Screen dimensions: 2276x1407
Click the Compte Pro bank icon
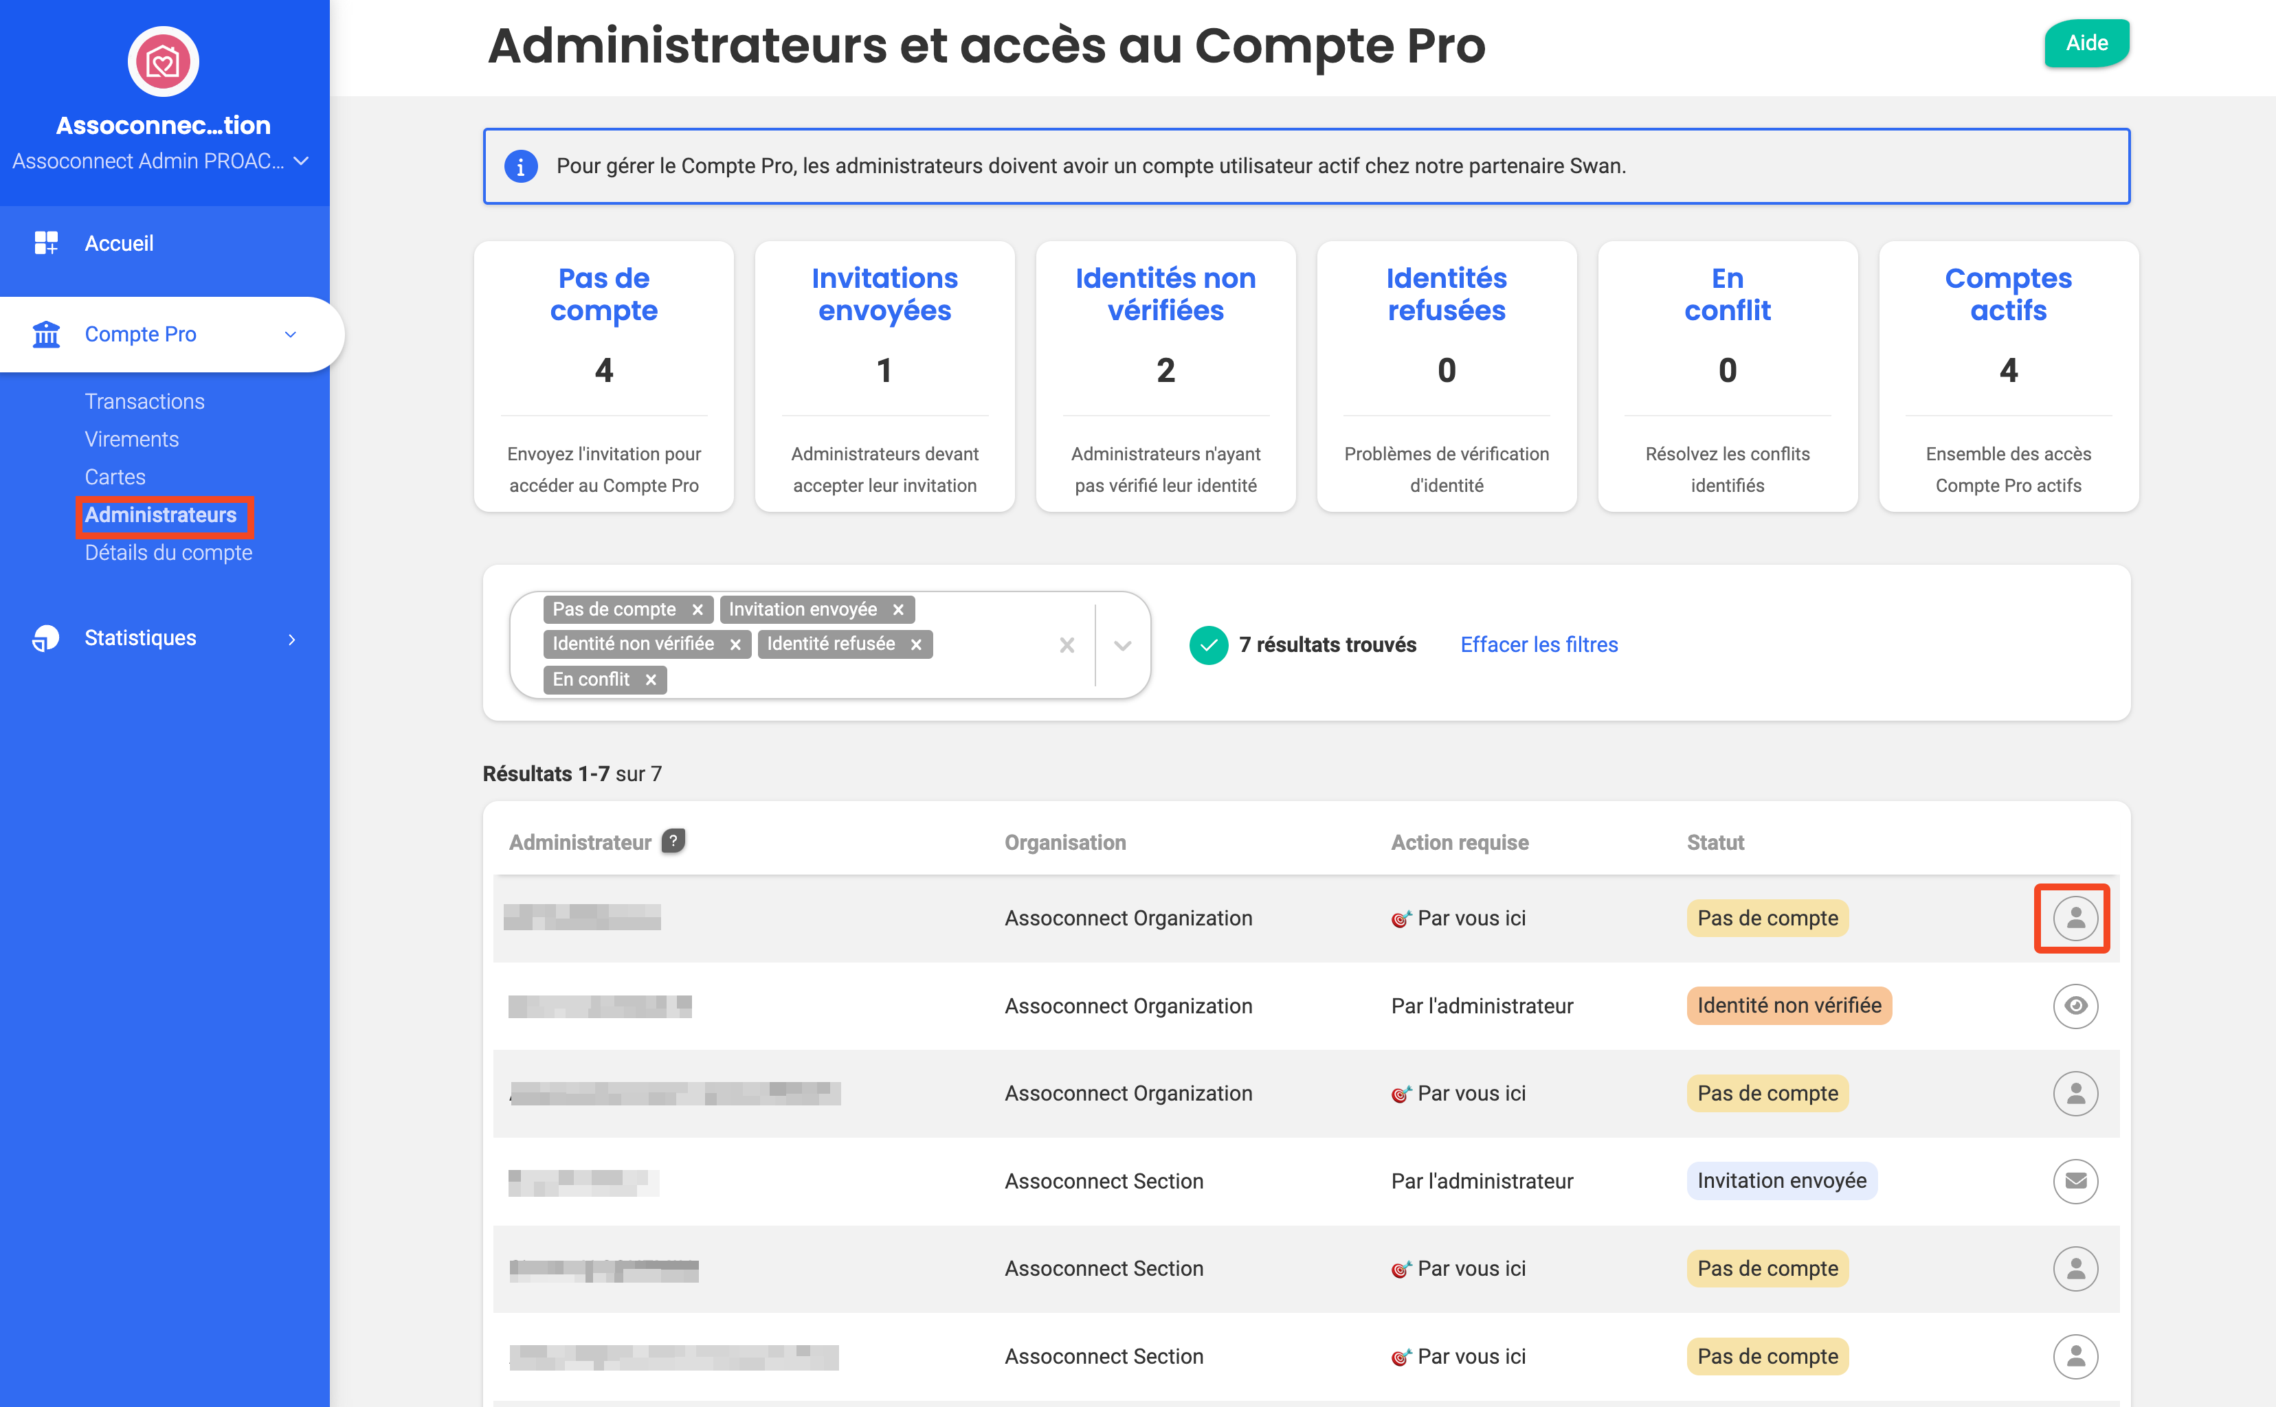[x=45, y=334]
